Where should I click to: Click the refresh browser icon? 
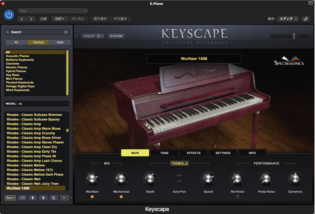coord(54,198)
